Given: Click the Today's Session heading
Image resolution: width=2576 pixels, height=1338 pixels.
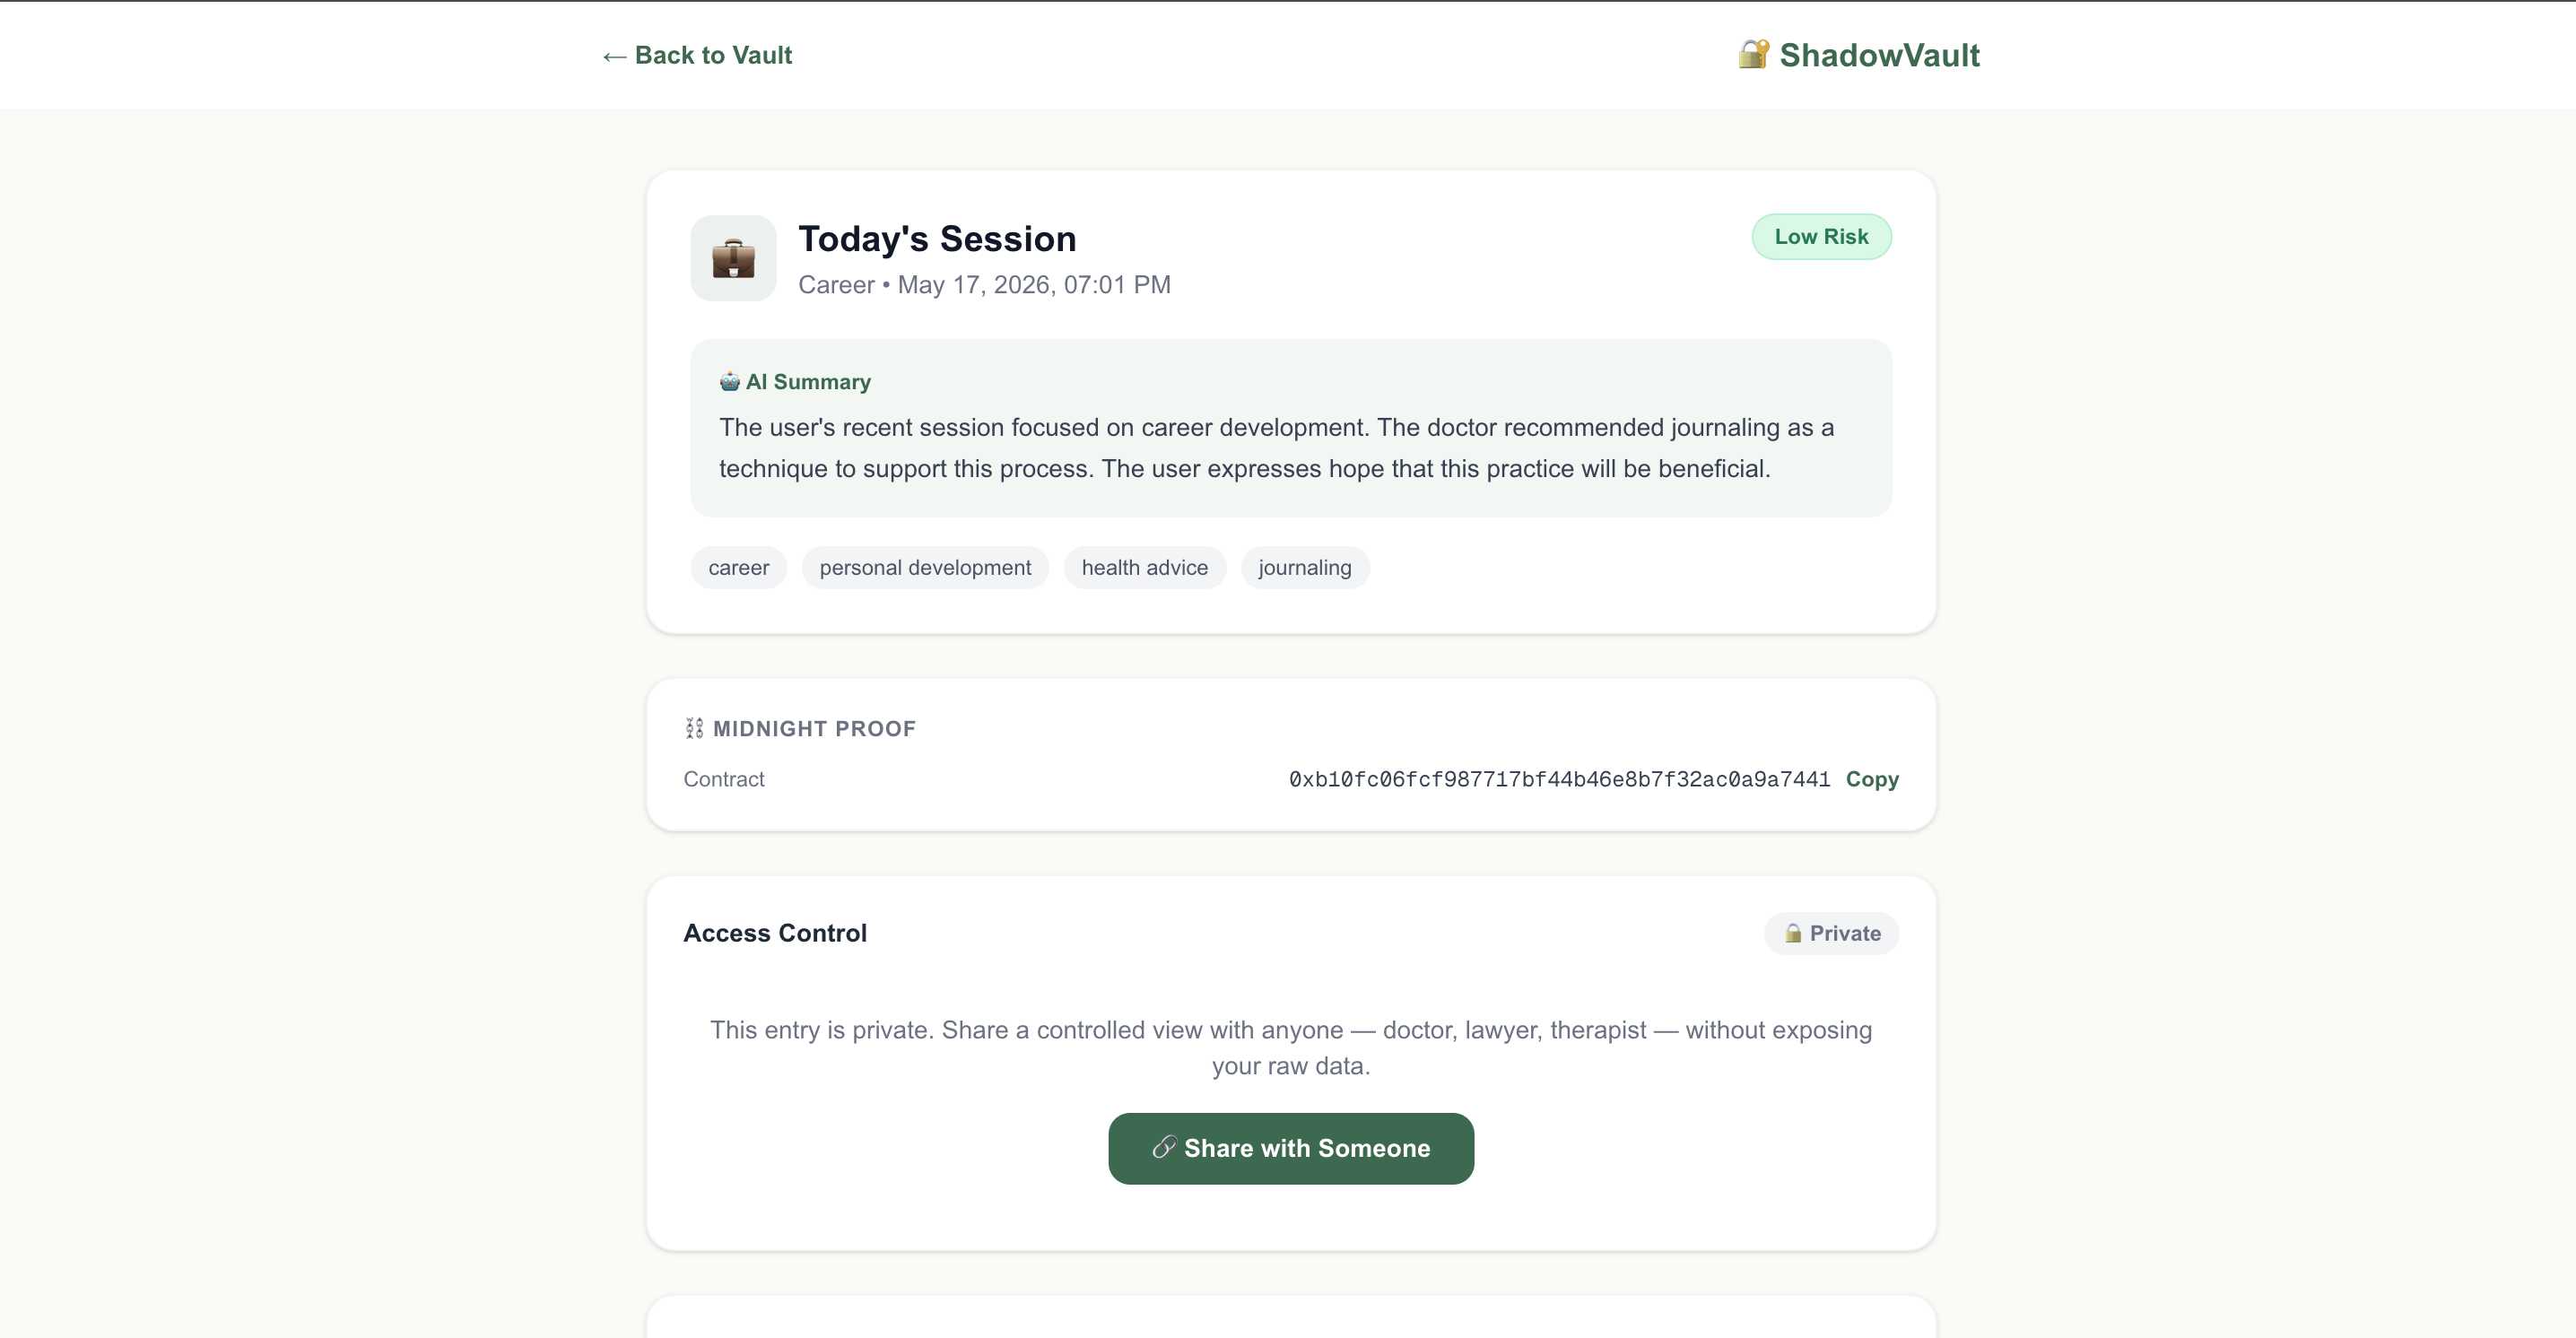Looking at the screenshot, I should [x=937, y=238].
